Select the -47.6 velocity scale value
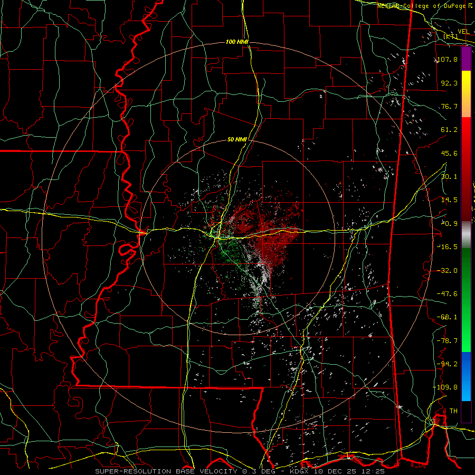This screenshot has height=475, width=475. click(x=448, y=294)
